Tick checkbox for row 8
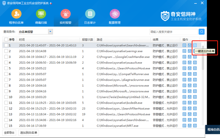Screen dimensions: 220x138 [x=6, y=85]
